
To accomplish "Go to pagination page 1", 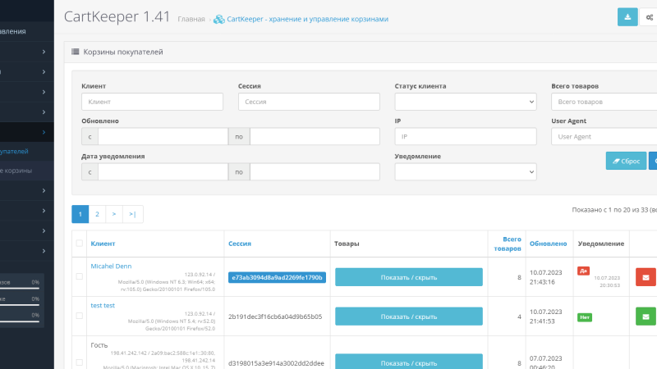I will point(80,214).
